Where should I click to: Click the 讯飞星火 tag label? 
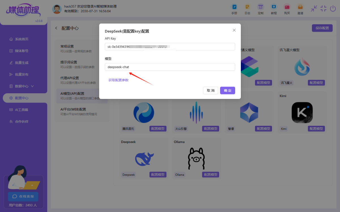point(286,83)
